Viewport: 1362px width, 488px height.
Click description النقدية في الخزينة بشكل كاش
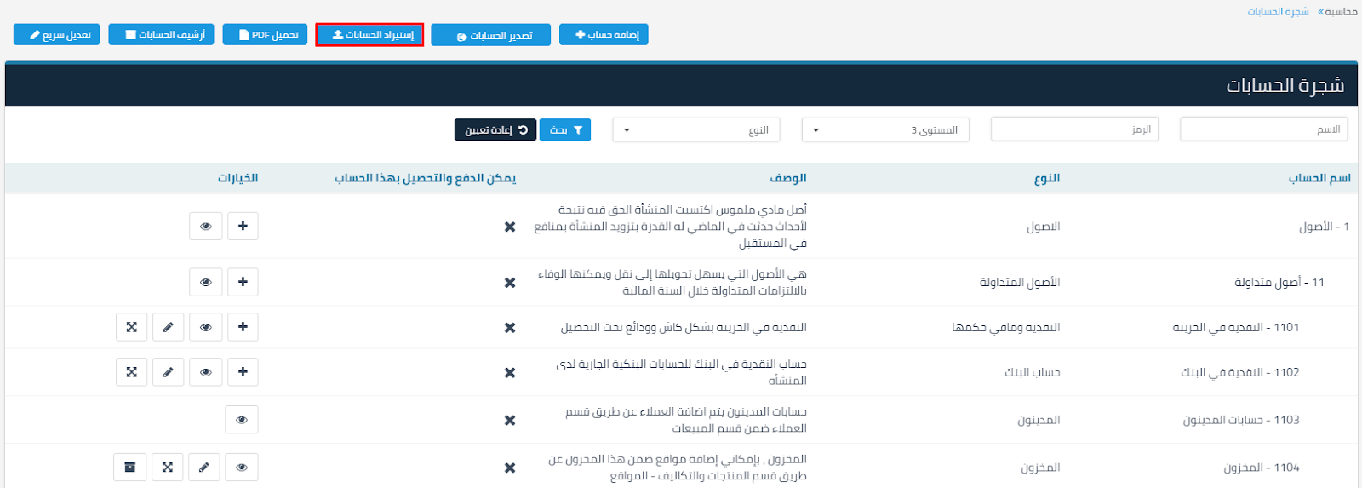pos(684,327)
